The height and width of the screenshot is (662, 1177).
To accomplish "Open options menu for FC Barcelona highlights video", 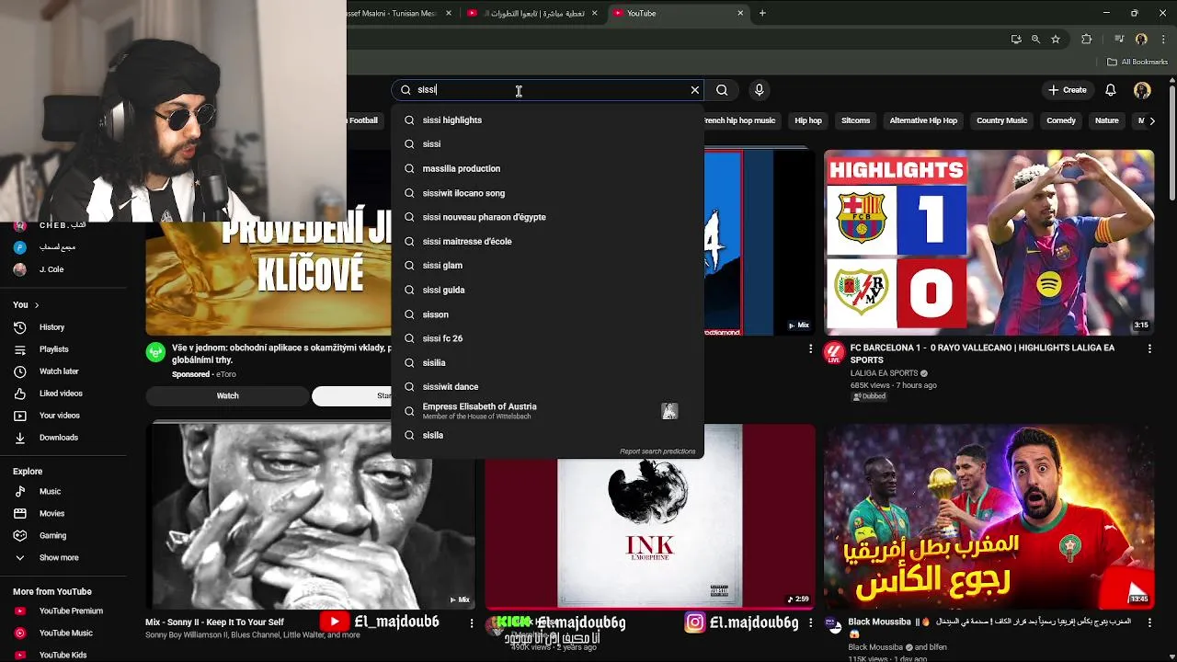I will click(1149, 349).
